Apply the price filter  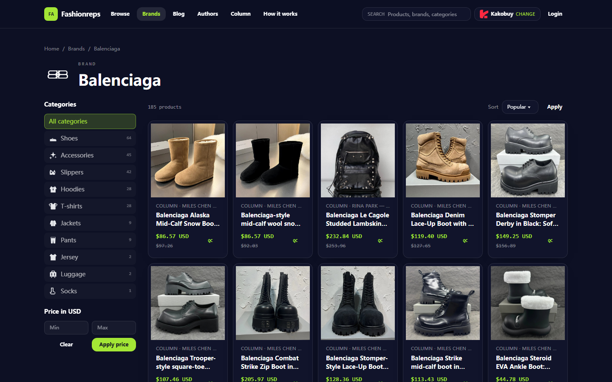coord(114,345)
